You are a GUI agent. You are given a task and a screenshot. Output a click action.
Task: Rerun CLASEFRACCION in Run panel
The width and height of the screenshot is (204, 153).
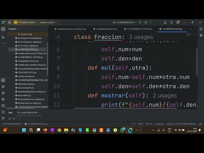10,119
